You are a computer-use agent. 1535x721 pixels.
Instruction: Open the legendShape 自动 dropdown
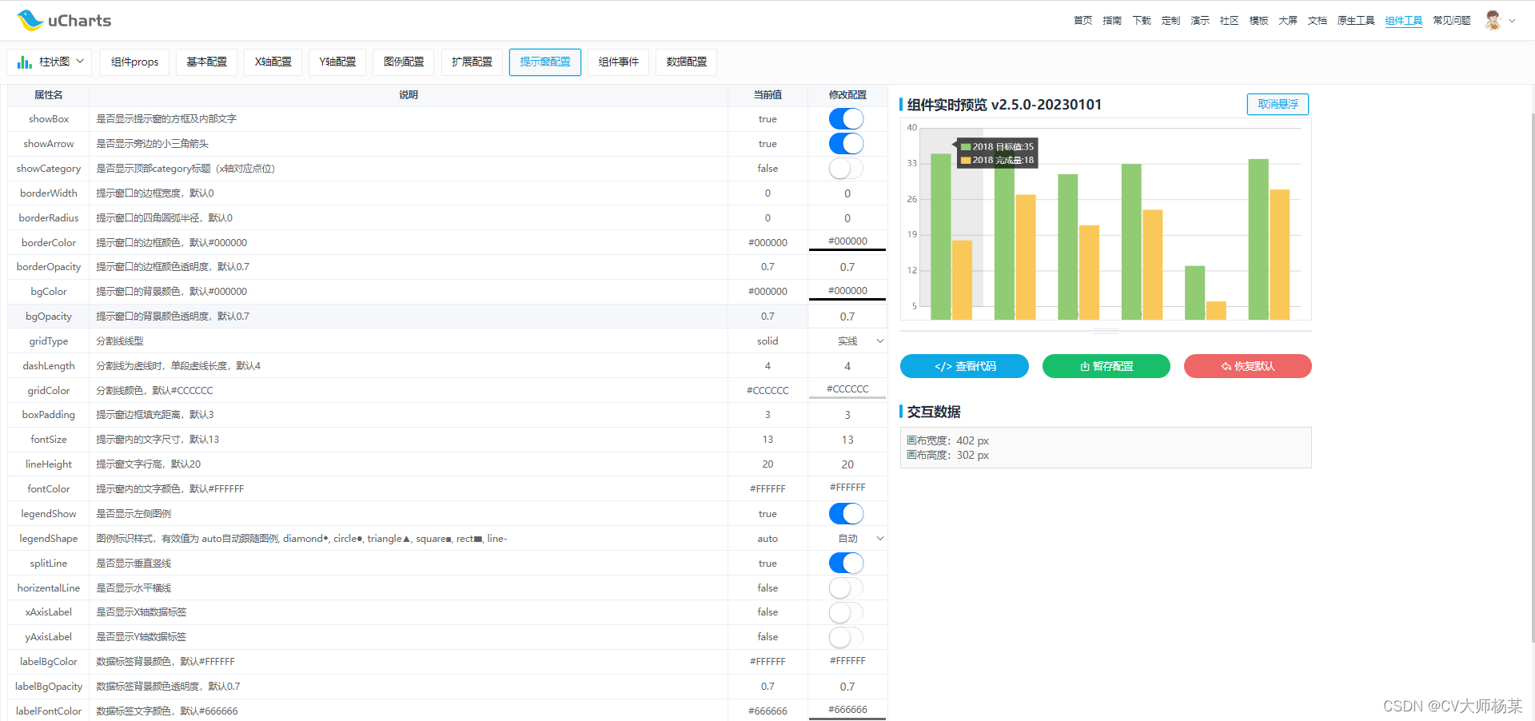[x=847, y=538]
